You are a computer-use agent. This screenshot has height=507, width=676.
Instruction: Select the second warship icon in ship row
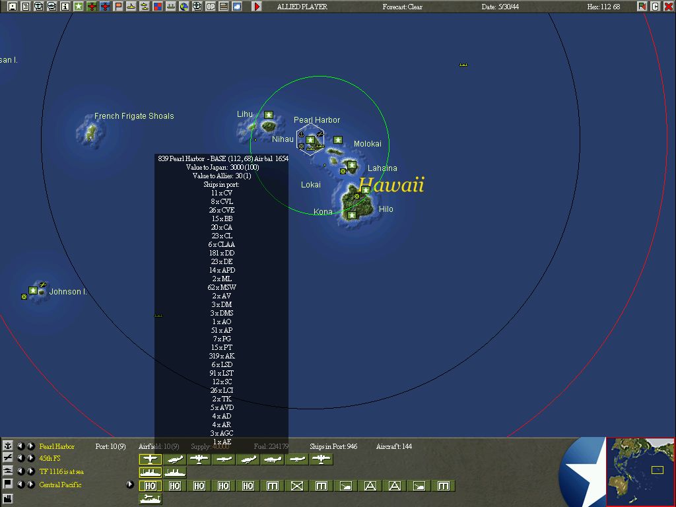tap(174, 473)
